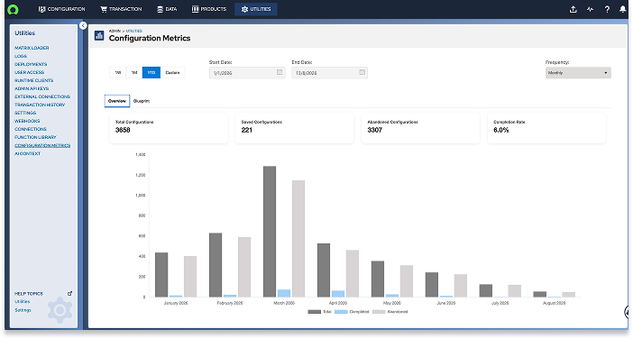
Task: Open Webhooks in sidebar
Action: pyautogui.click(x=27, y=121)
